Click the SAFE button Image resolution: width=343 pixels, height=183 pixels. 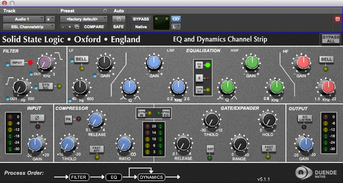[119, 27]
